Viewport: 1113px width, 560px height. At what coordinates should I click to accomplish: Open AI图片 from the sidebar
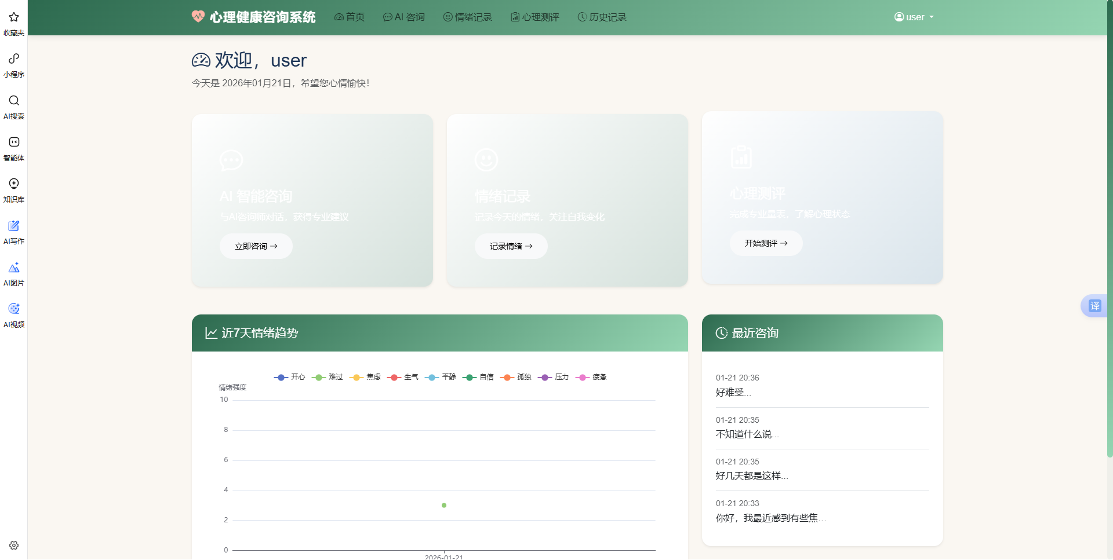(x=13, y=267)
